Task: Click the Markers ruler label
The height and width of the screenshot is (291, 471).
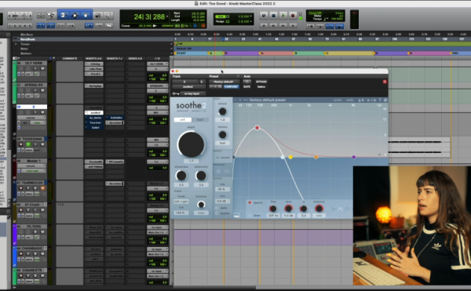Action: (26, 53)
